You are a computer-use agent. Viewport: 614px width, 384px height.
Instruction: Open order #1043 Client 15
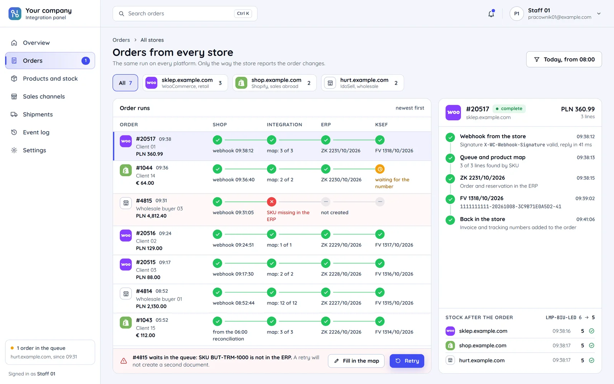272,329
